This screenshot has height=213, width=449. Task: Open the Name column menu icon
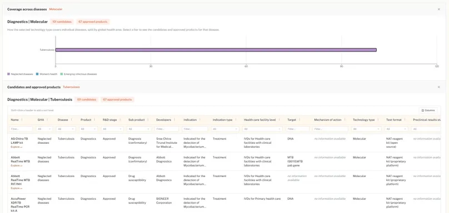[22, 120]
